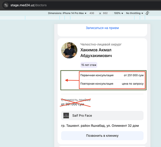Viewport: 161px width, 147px height.
Task: Click the stage.med24.uz/doctors URL
Action: pyautogui.click(x=28, y=5)
